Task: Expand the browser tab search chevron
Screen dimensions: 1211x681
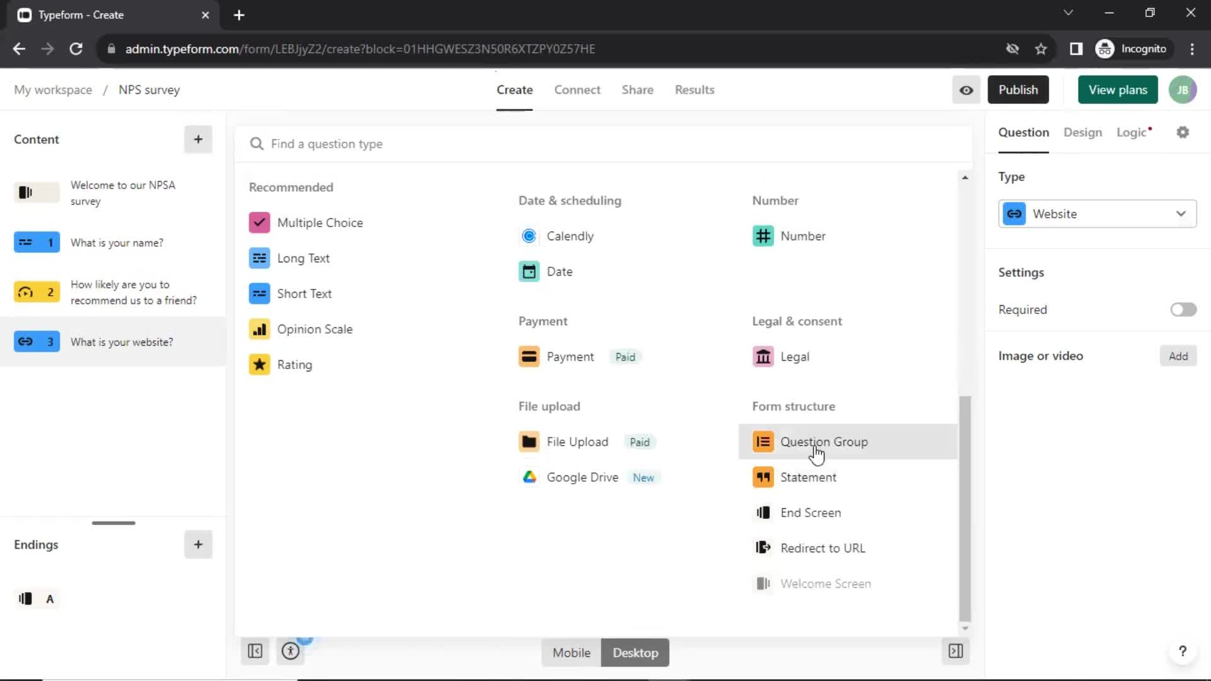Action: click(1068, 13)
